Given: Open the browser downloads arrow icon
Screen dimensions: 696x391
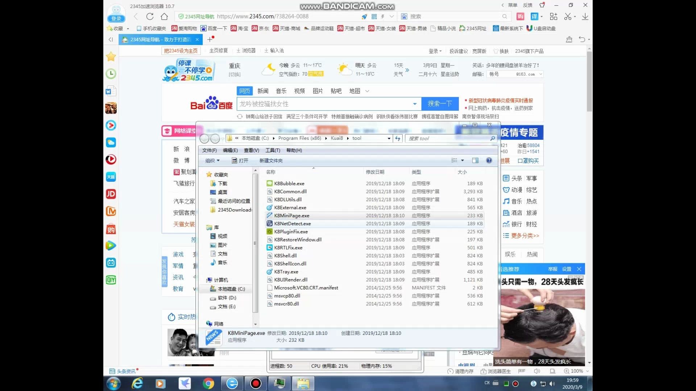Looking at the screenshot, I should click(585, 17).
